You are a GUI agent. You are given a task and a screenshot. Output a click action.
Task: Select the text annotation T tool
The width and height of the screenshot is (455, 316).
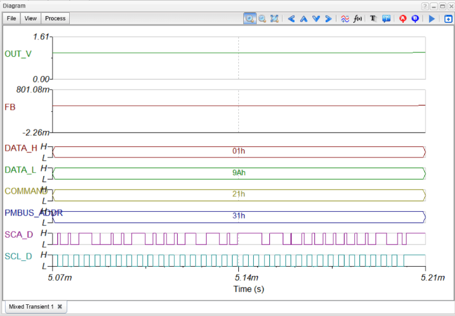(374, 19)
